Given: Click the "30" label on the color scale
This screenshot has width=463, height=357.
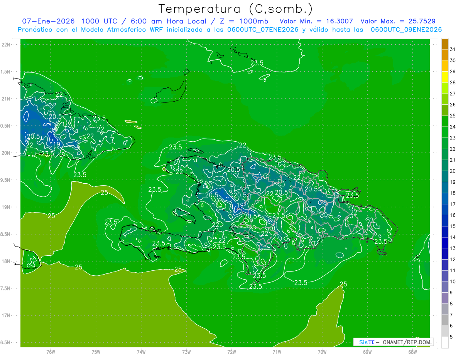Looking at the screenshot, I should pyautogui.click(x=453, y=60).
